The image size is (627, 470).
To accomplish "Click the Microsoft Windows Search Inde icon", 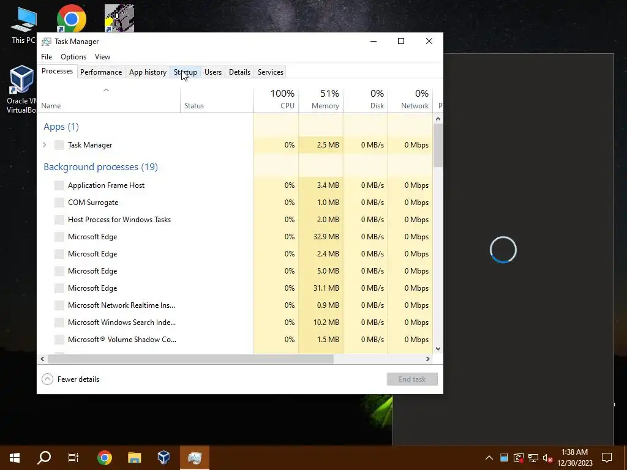I will 59,323.
